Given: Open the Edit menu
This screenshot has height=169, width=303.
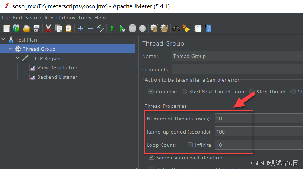Looking at the screenshot, I should (x=18, y=18).
